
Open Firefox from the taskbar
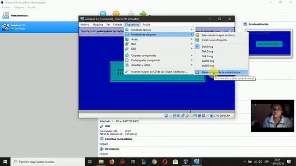coord(112,162)
